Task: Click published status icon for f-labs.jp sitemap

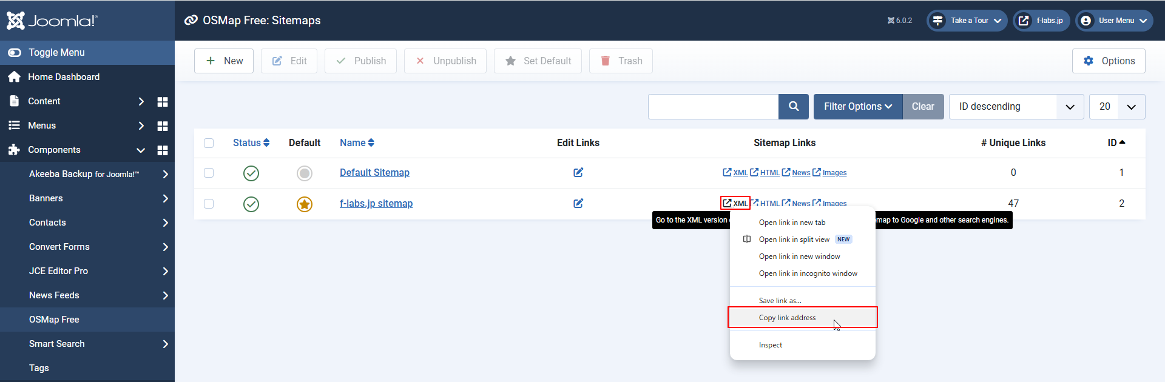Action: (251, 204)
